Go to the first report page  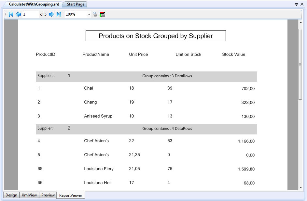point(11,14)
